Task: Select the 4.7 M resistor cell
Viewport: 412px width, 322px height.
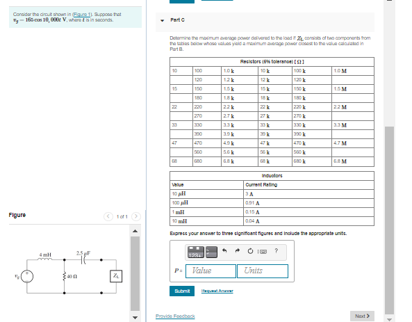Action: click(x=353, y=143)
